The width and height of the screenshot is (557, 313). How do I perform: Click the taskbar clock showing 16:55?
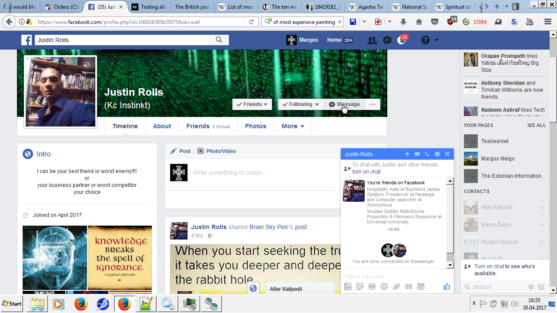click(x=534, y=300)
